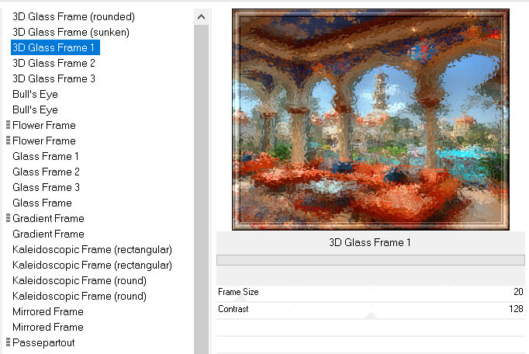
Task: Select the 3D Glass Frame (rounded) filter
Action: click(74, 16)
